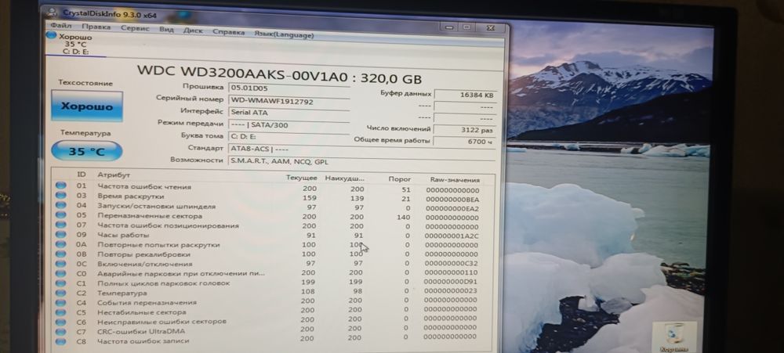Viewport: 784px width, 353px height.
Task: Select the Полных циклов парковок головок text
Action: point(164,283)
